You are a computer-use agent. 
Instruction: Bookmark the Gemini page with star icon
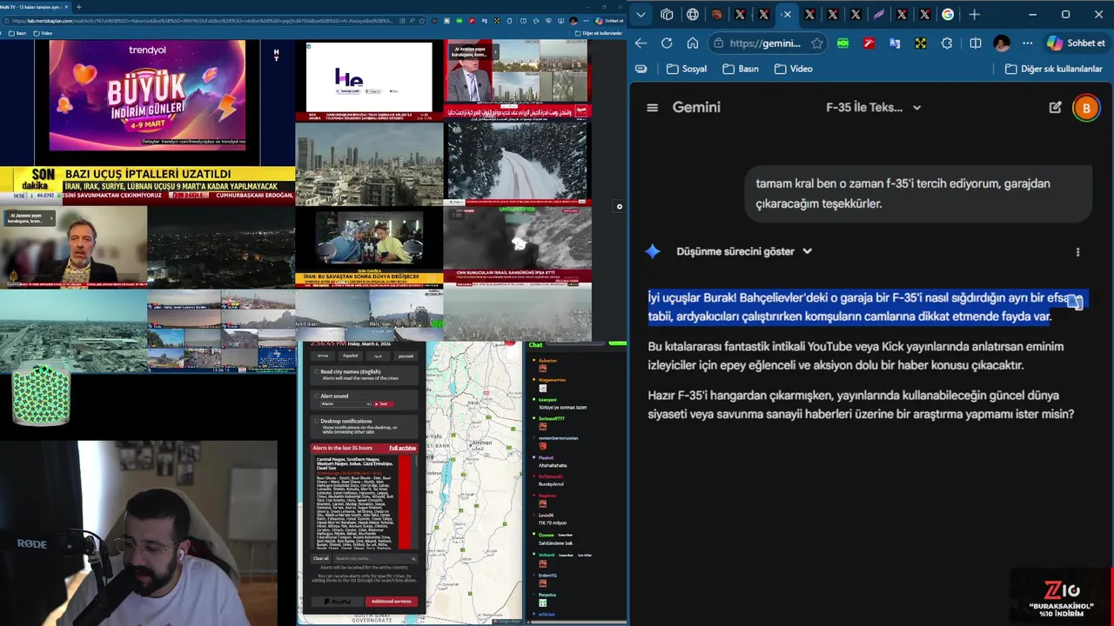tap(816, 43)
